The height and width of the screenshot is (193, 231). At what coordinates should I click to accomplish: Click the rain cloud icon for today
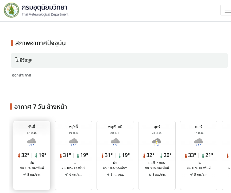click(32, 142)
